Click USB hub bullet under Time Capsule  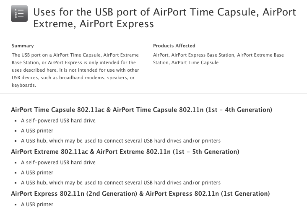click(121, 141)
